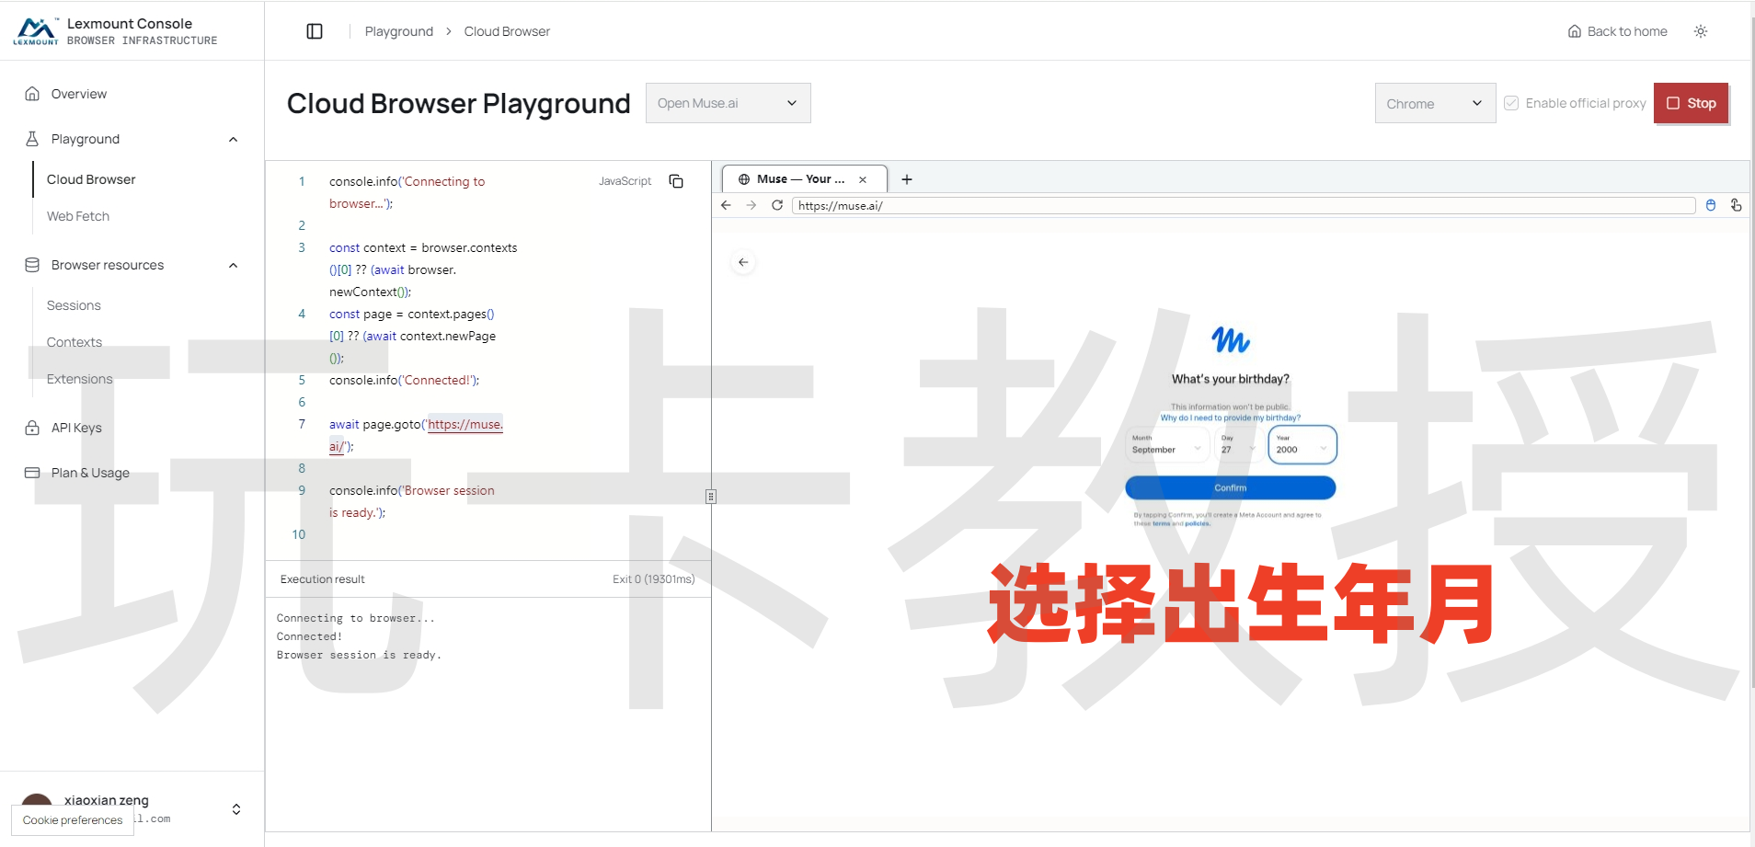Image resolution: width=1755 pixels, height=847 pixels.
Task: Open the policies link
Action: pos(1197,523)
